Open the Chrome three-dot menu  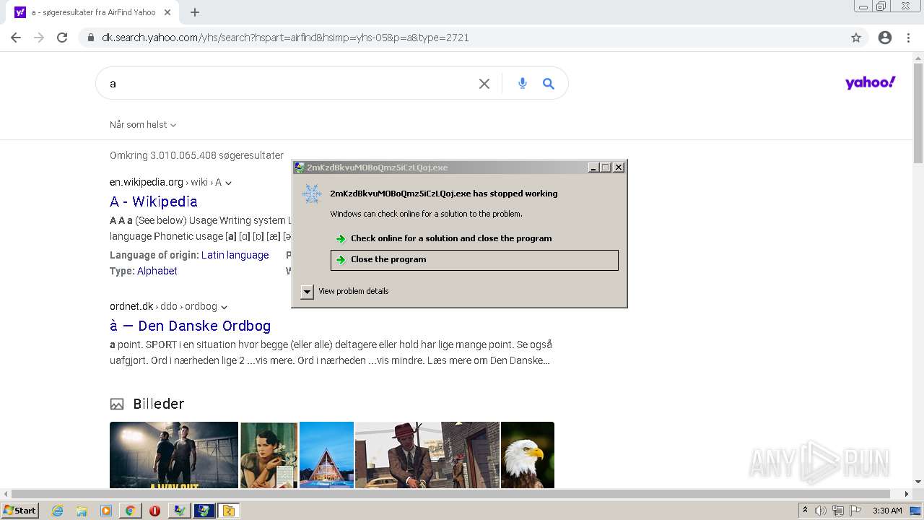(908, 38)
